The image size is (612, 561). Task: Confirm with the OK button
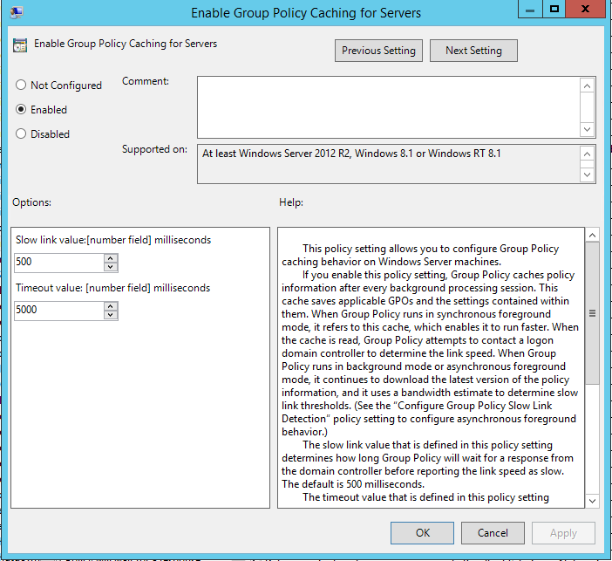pyautogui.click(x=422, y=533)
